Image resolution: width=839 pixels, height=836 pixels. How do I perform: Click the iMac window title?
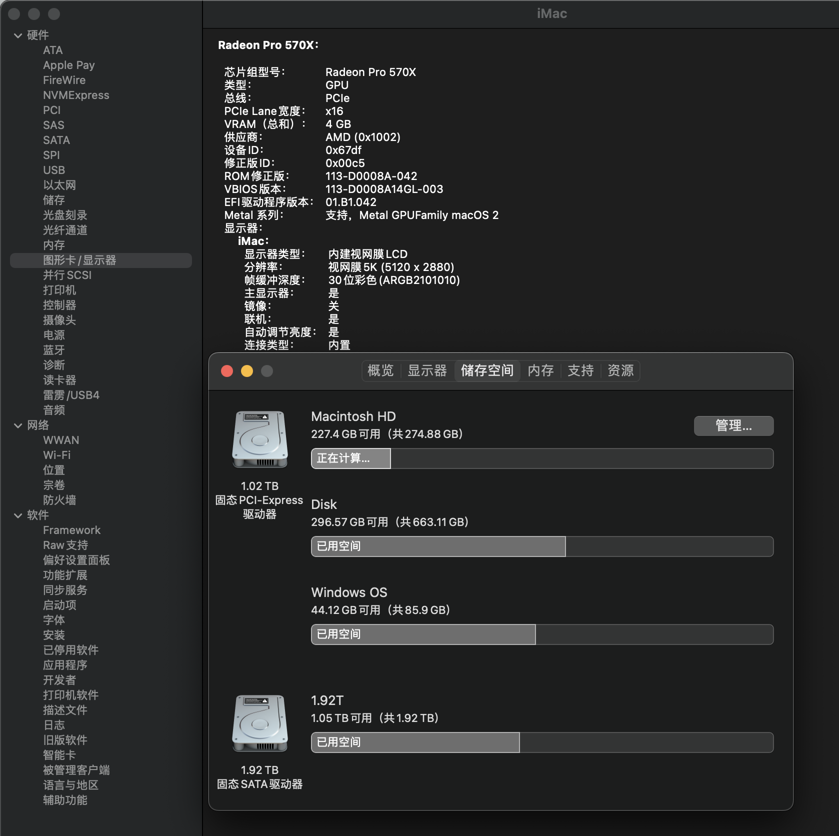tap(552, 13)
